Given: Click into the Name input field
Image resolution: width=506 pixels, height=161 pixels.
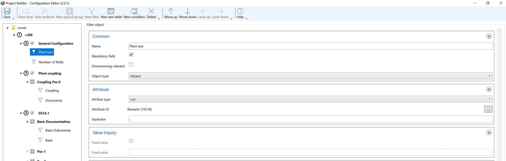Looking at the screenshot, I should (310, 46).
